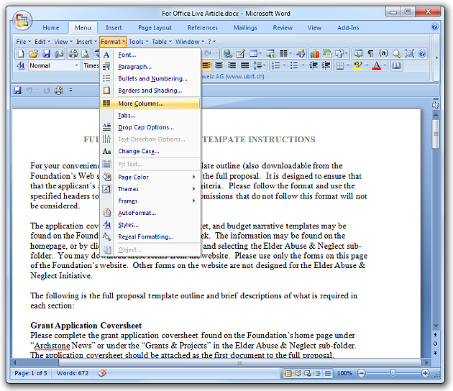
Task: Toggle Center text alignment
Action: 219,66
